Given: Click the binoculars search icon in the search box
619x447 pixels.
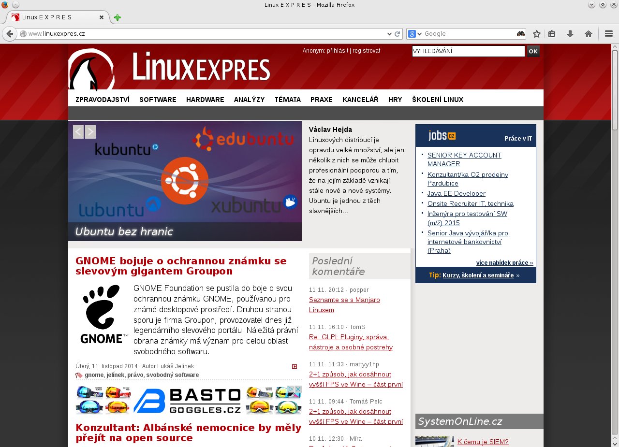Looking at the screenshot, I should tap(521, 34).
